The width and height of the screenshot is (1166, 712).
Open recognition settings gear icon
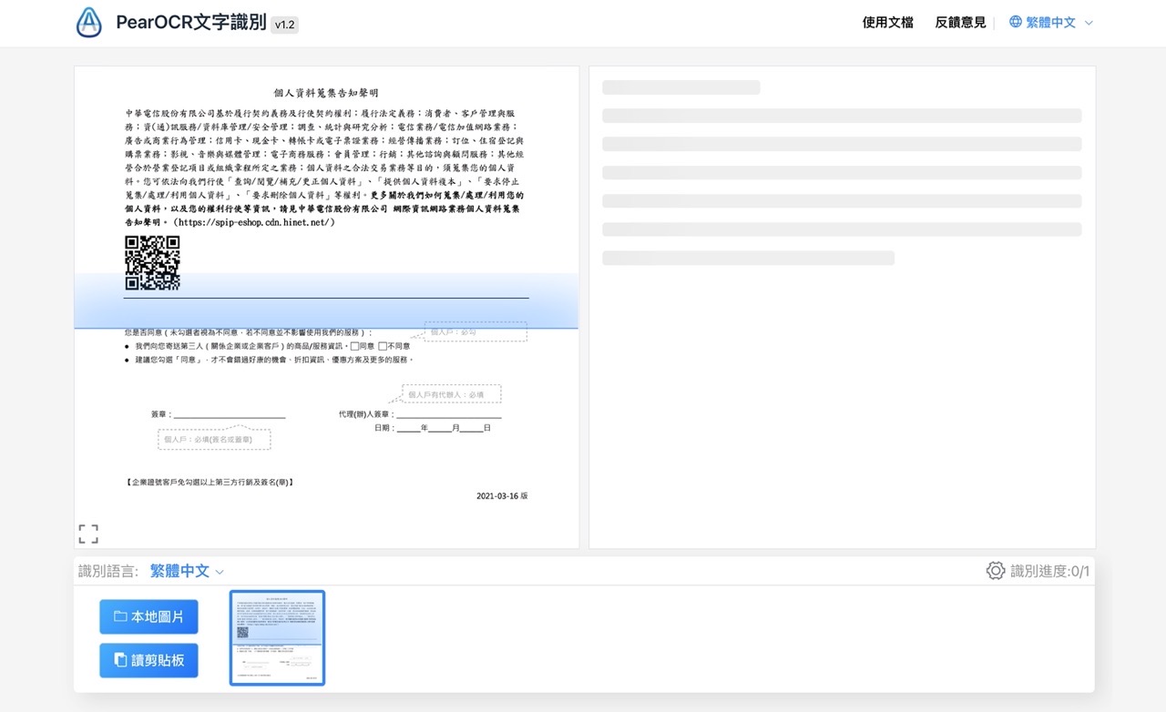(996, 571)
